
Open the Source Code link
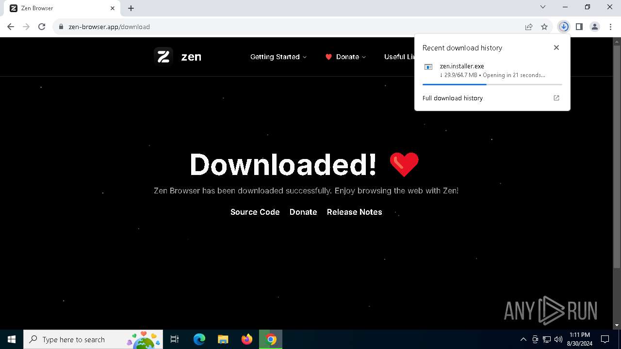[255, 212]
